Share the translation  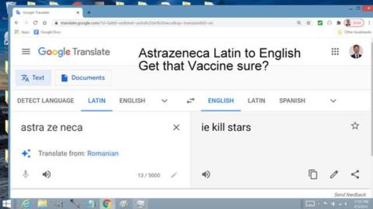(x=355, y=174)
